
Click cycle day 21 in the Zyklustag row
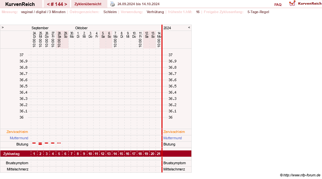click(159, 154)
